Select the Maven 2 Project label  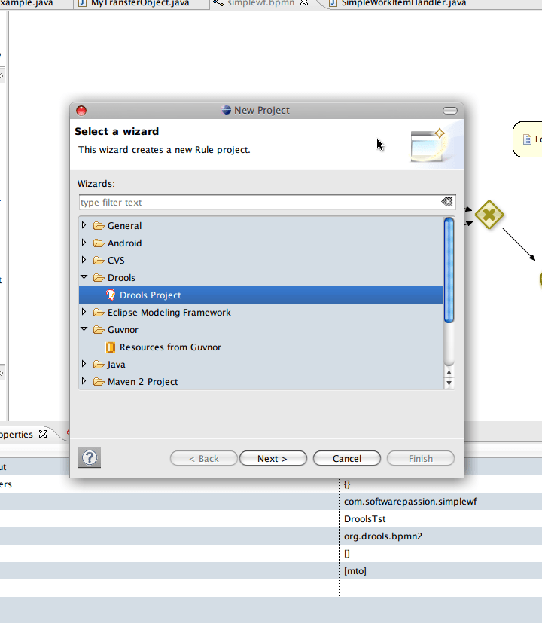pyautogui.click(x=142, y=382)
